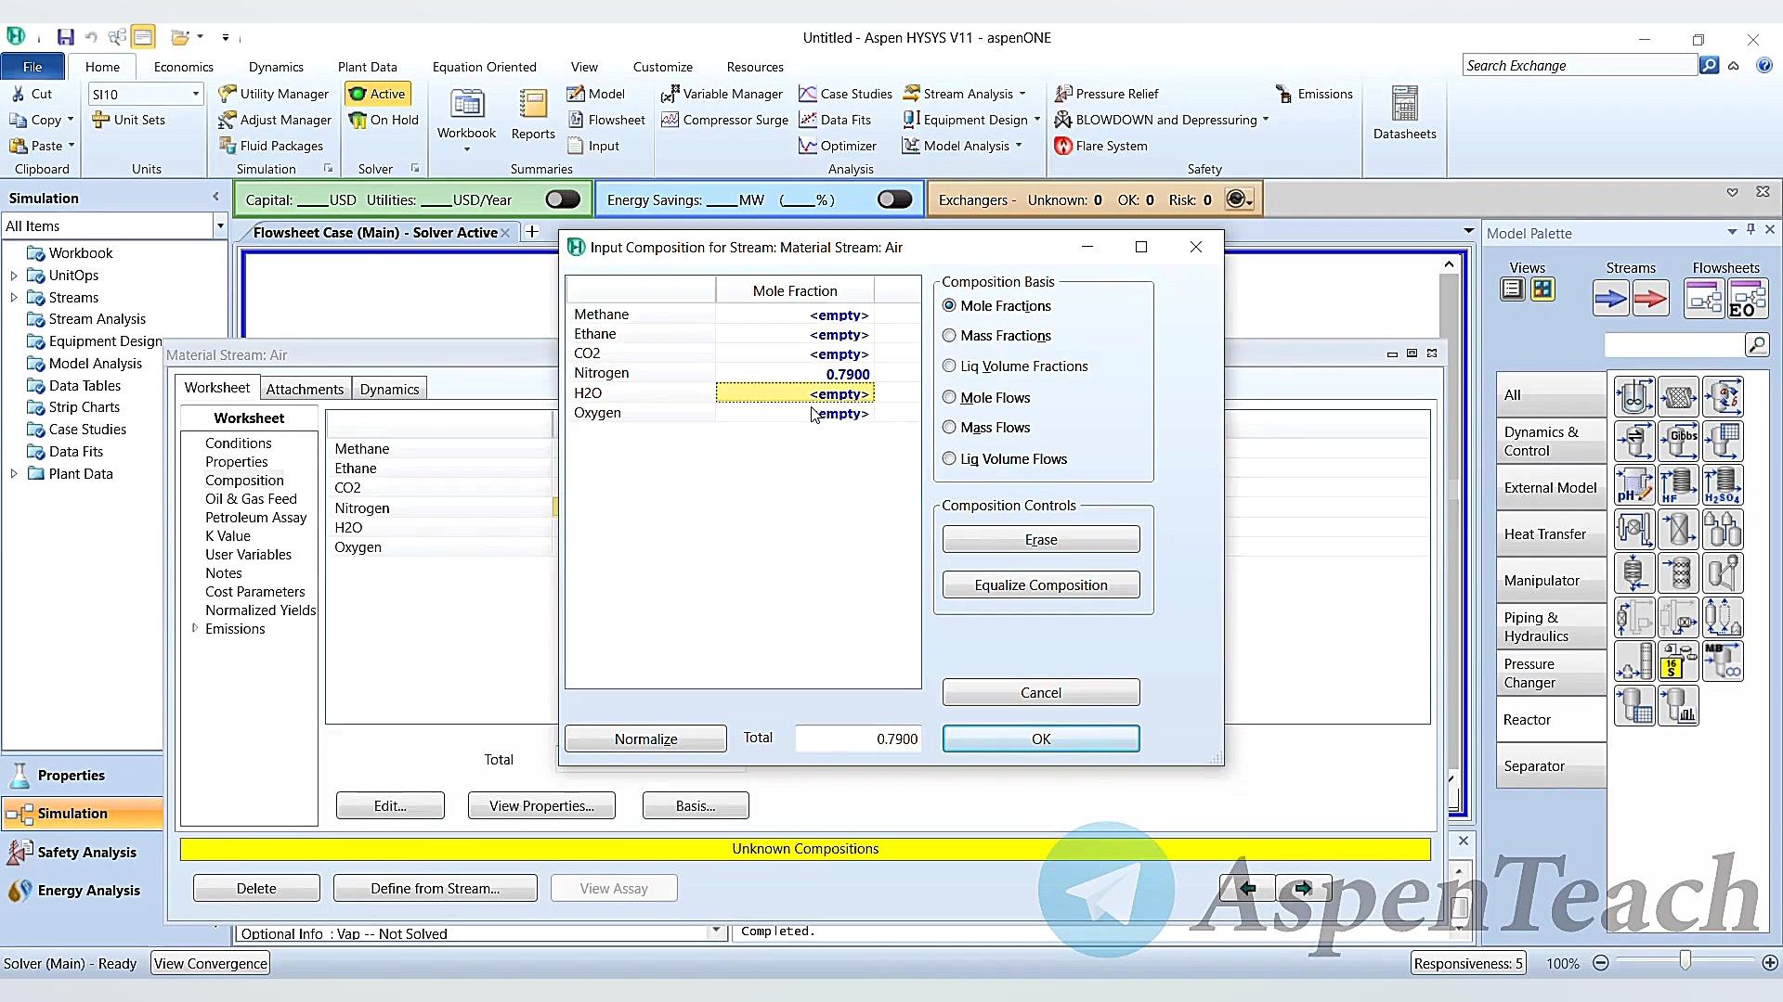Select the blue material stream arrow

coord(1610,299)
